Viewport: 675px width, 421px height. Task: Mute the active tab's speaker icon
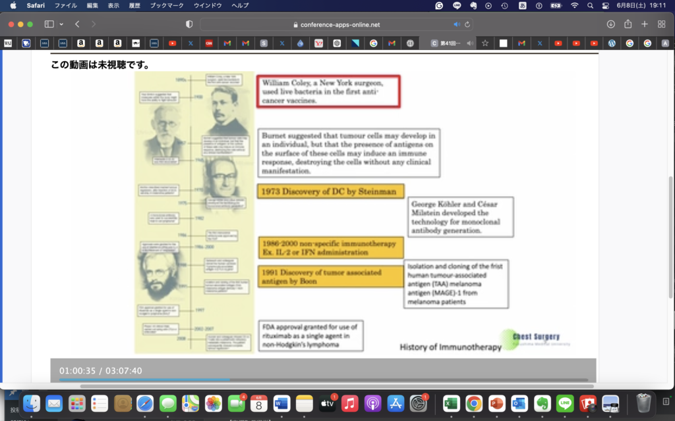point(470,43)
